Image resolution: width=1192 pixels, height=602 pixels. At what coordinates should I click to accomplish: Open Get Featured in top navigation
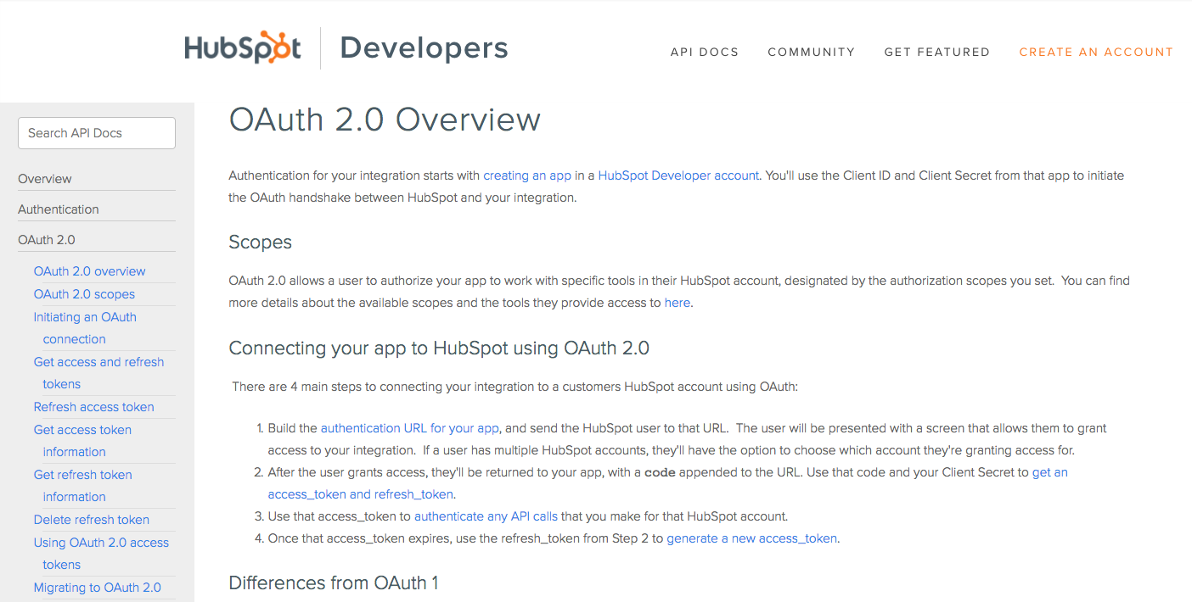pyautogui.click(x=937, y=52)
